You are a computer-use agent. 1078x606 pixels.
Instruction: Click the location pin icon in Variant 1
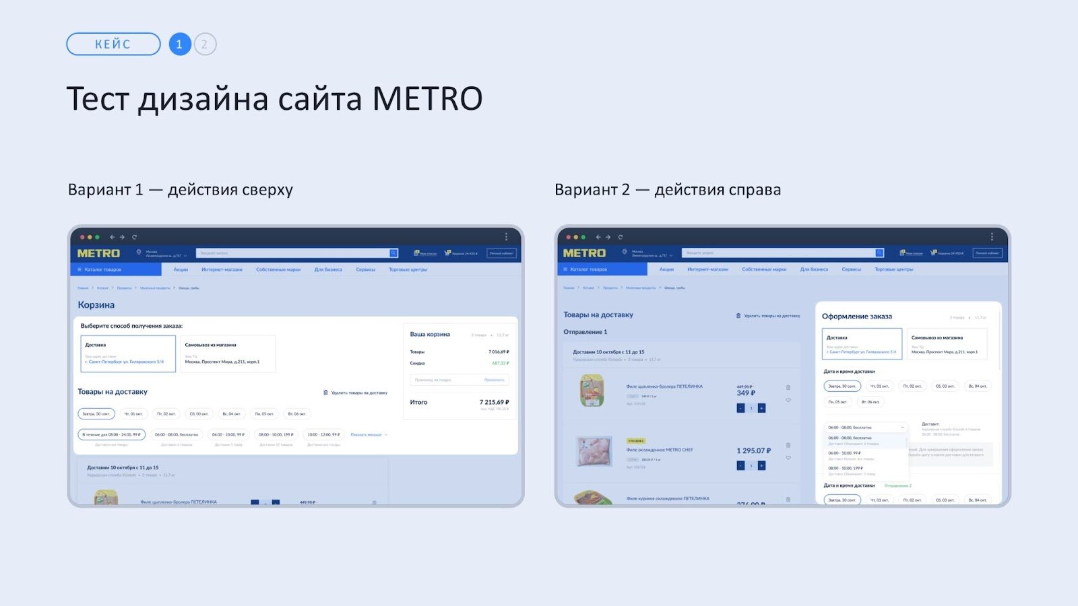coord(139,252)
